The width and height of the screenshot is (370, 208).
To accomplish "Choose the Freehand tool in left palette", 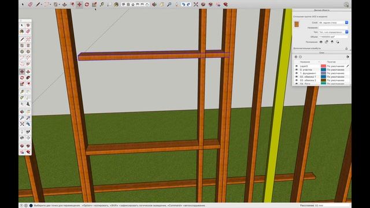I will [x=28, y=39].
